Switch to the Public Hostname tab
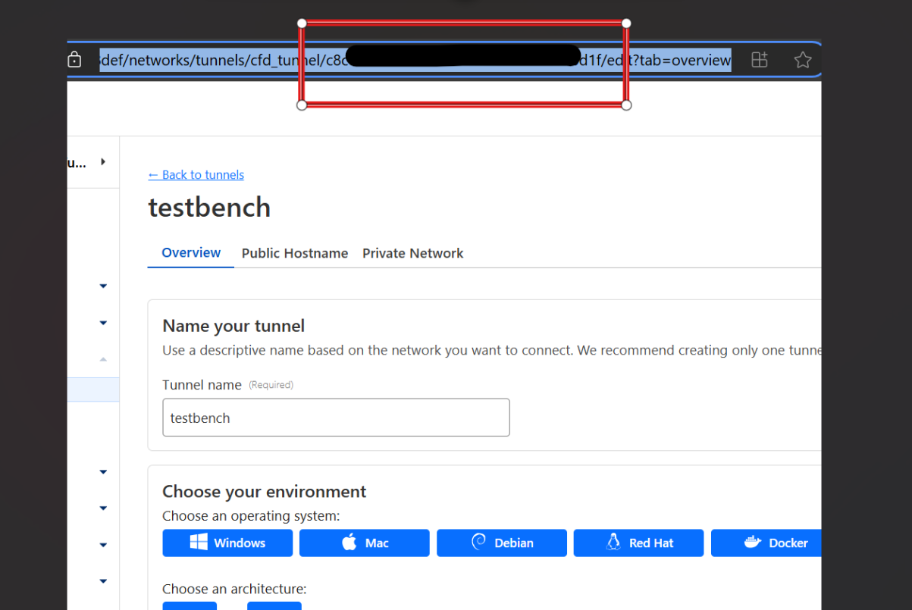Screen dimensions: 912x610 tap(295, 253)
